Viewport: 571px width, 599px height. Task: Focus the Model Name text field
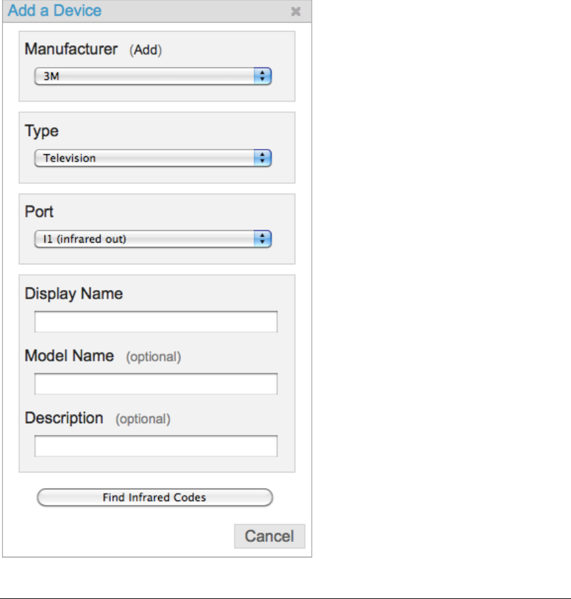pos(156,384)
